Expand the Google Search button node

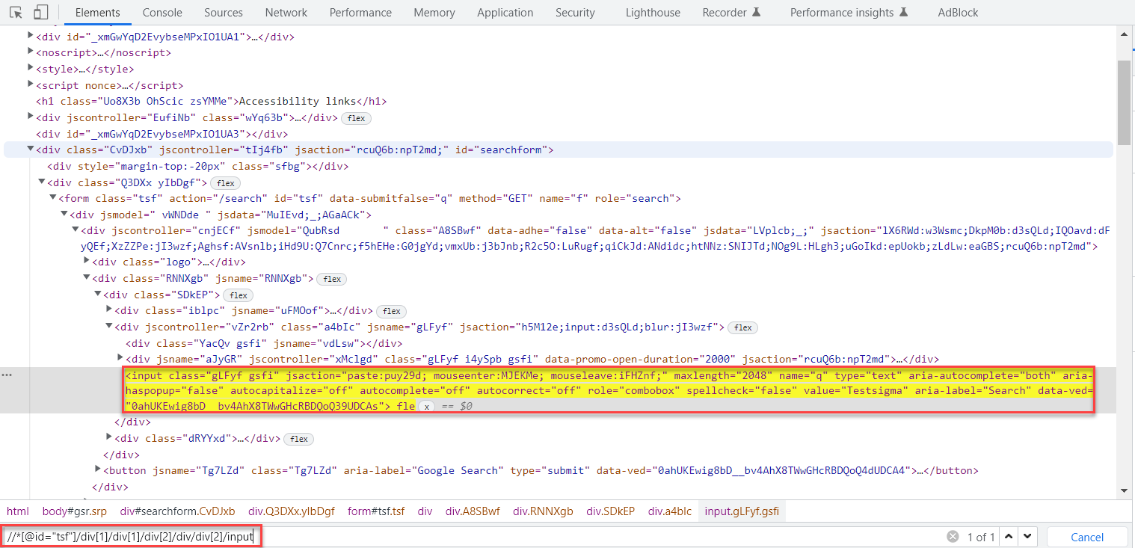(x=98, y=470)
